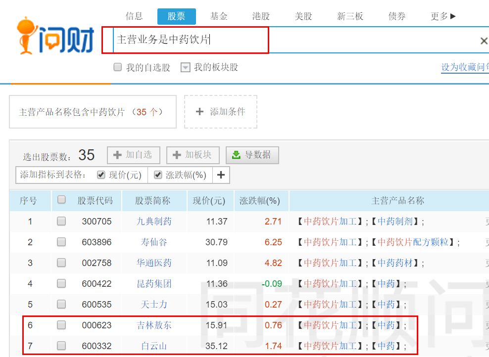Click the plus icon to add more indicators

point(221,175)
